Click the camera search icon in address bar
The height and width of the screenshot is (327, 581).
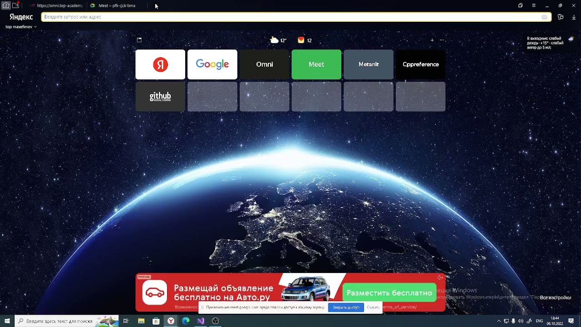pos(544,17)
